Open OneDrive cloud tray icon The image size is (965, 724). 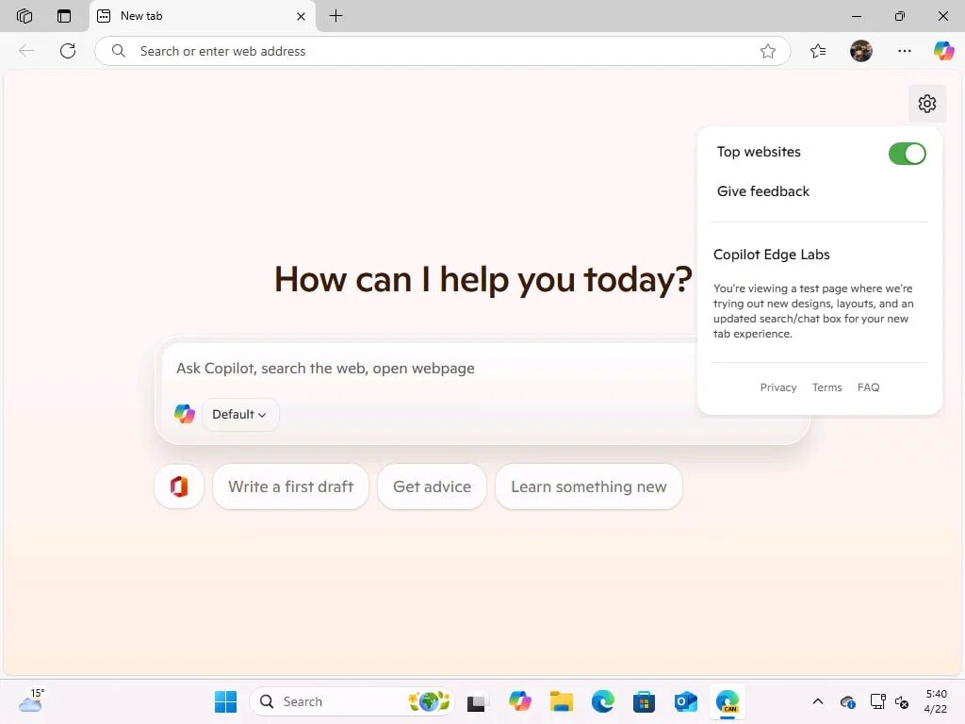pos(847,701)
